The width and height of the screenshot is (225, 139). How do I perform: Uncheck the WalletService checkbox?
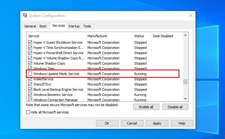(30, 79)
